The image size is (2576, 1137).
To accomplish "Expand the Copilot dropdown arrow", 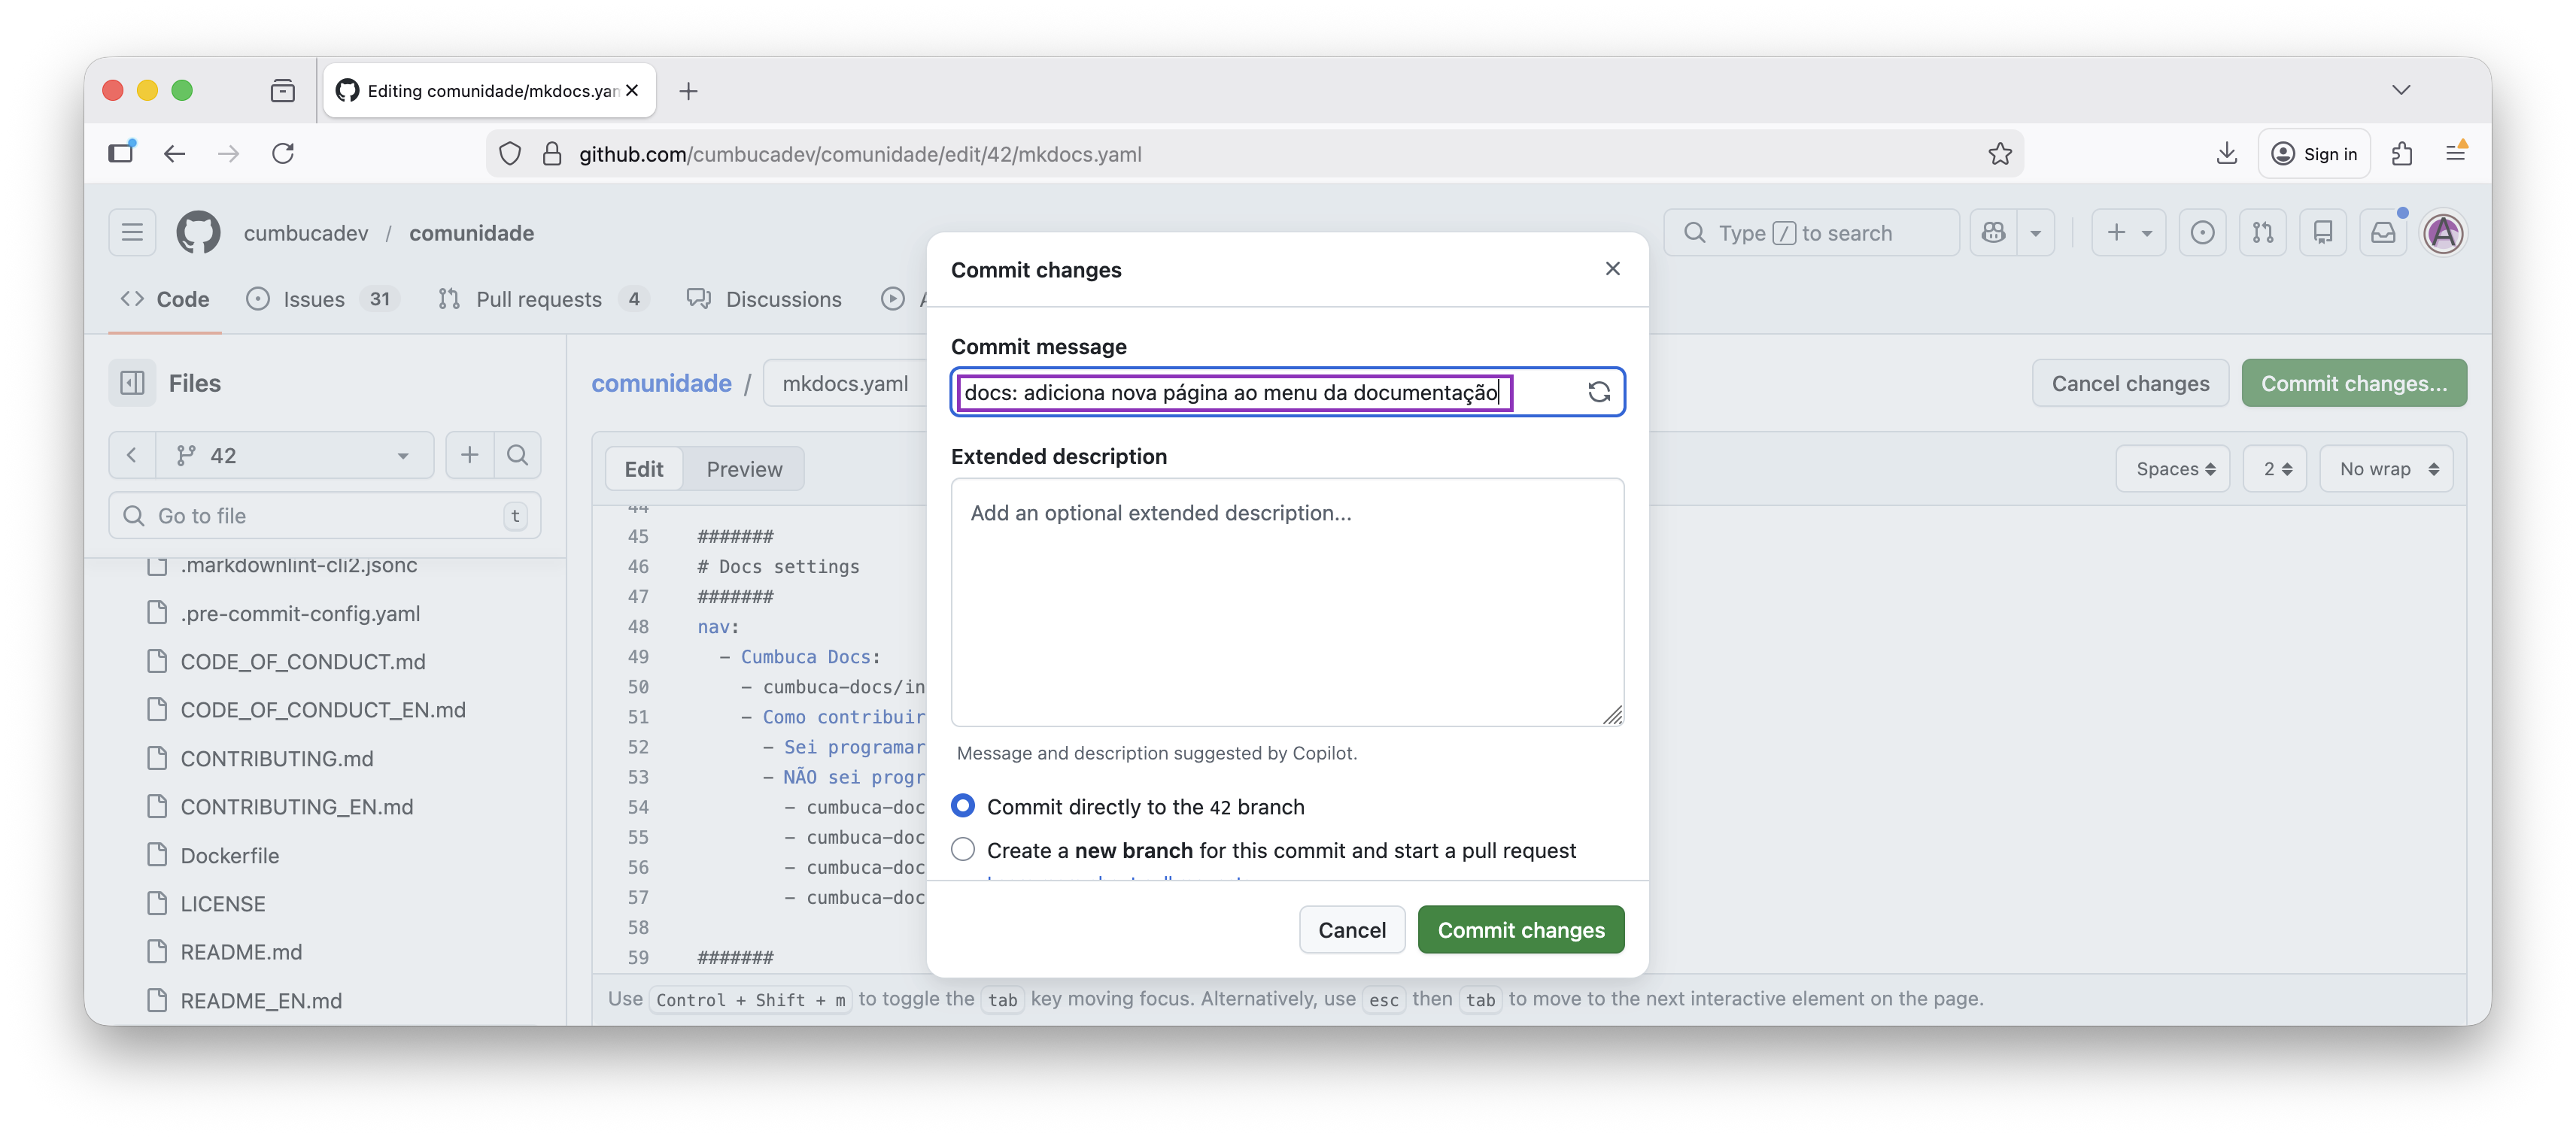I will pos(2036,233).
